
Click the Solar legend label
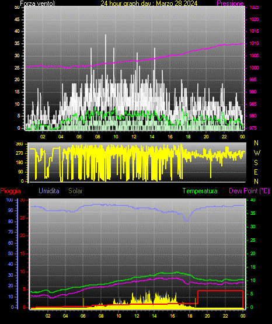point(75,191)
